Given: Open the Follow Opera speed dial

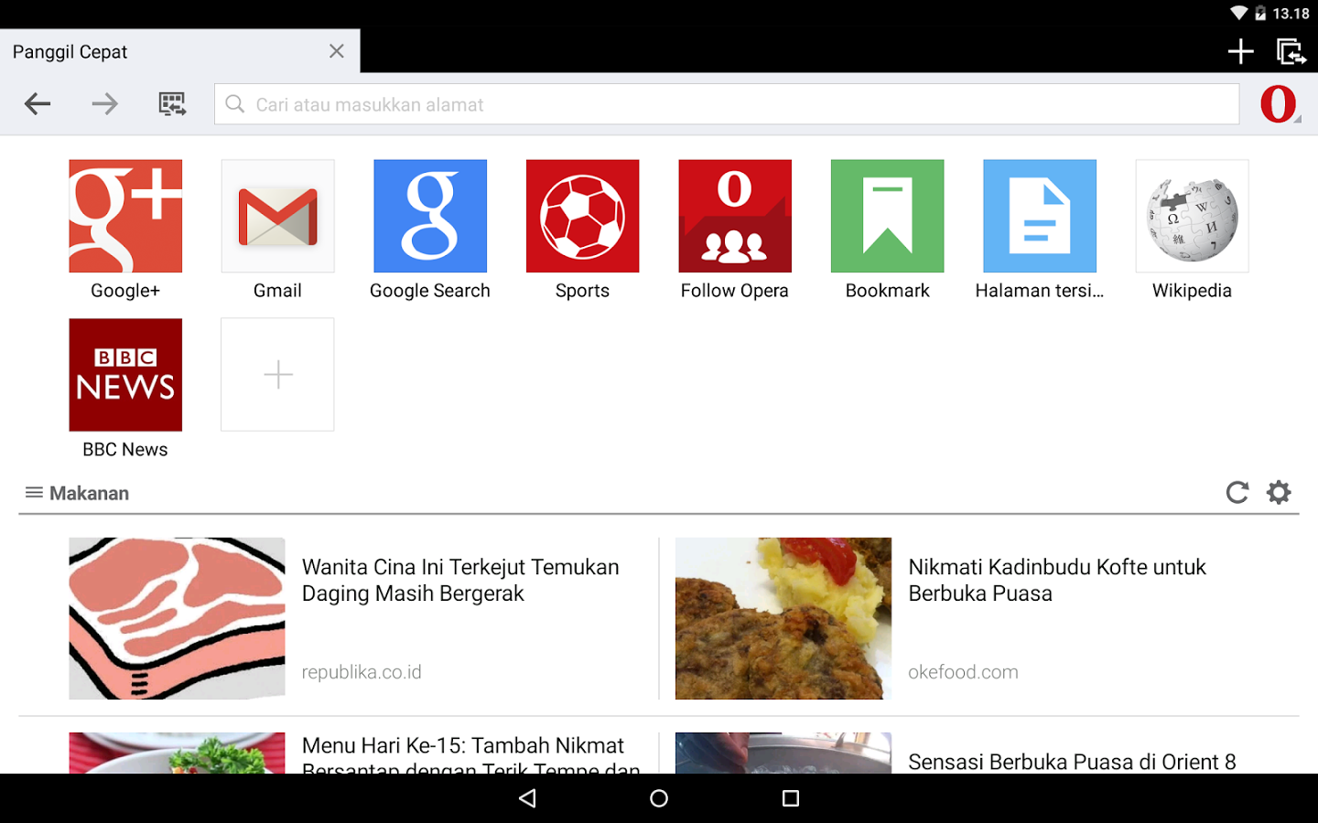Looking at the screenshot, I should [x=735, y=216].
